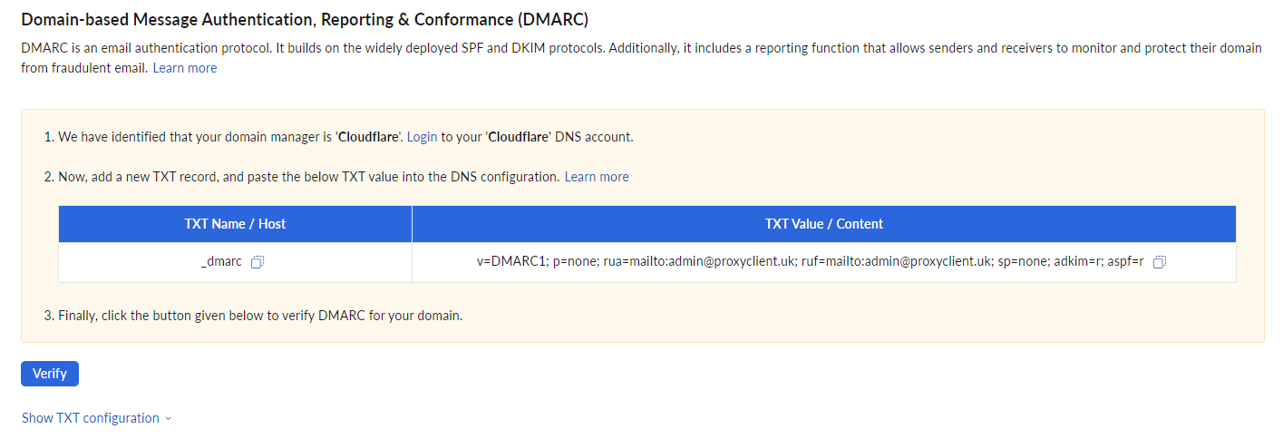Select the TXT Value / Content header
This screenshot has width=1283, height=439.
pos(824,224)
